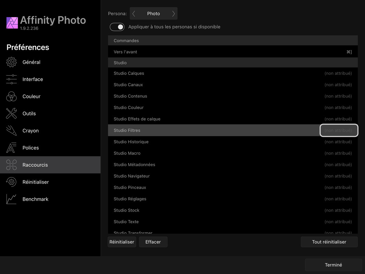
Task: Select the Studio Texte row label
Action: [126, 222]
